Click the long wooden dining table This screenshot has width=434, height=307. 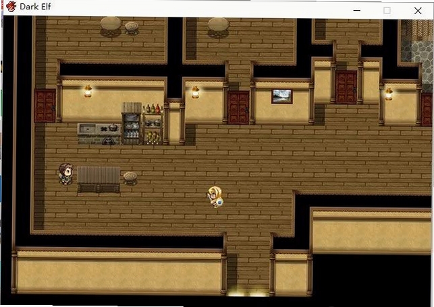99,179
